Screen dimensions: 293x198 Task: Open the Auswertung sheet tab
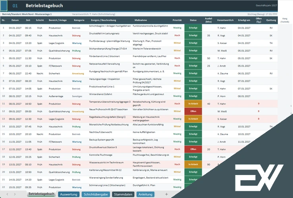(x=69, y=194)
